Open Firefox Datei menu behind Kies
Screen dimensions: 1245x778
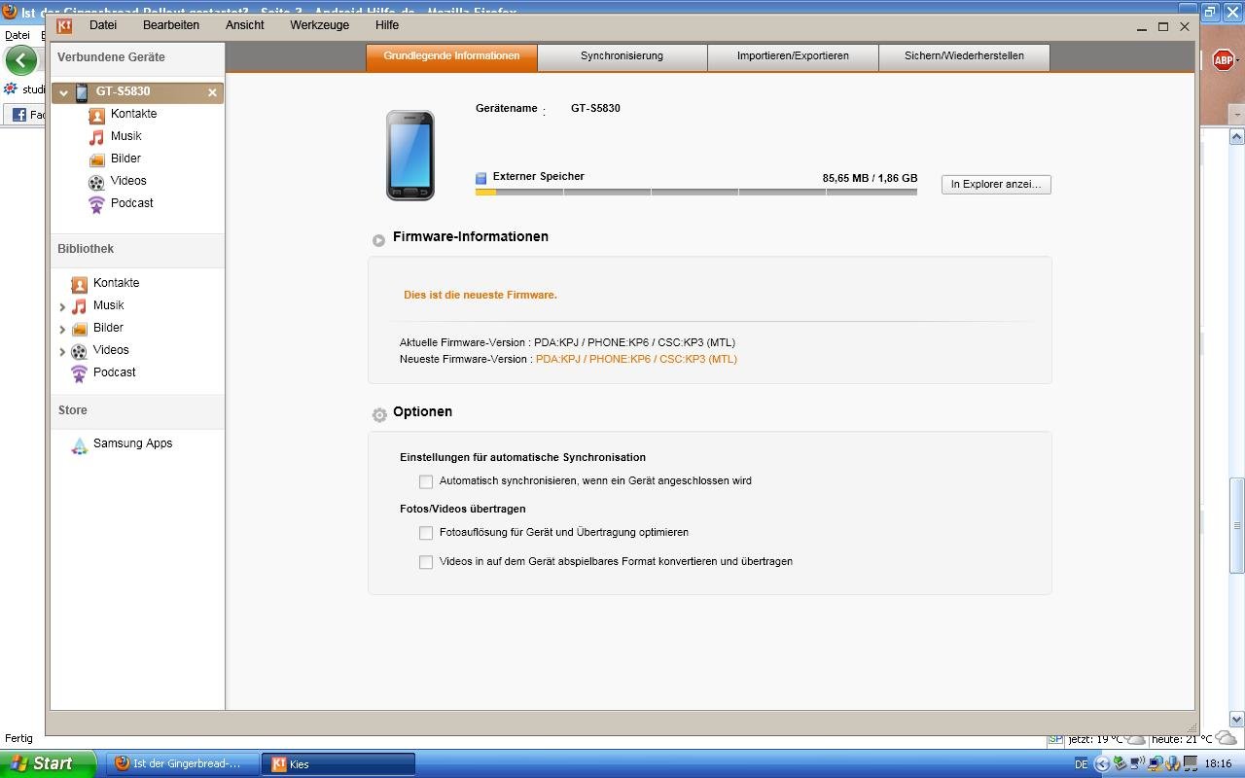coord(18,35)
